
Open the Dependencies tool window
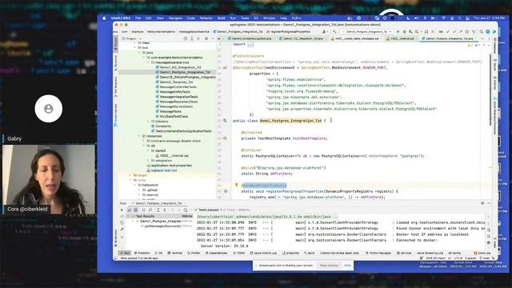(216, 253)
